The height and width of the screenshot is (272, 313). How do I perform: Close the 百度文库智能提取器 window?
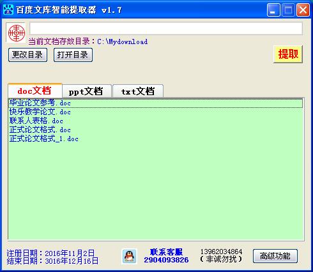(303, 10)
